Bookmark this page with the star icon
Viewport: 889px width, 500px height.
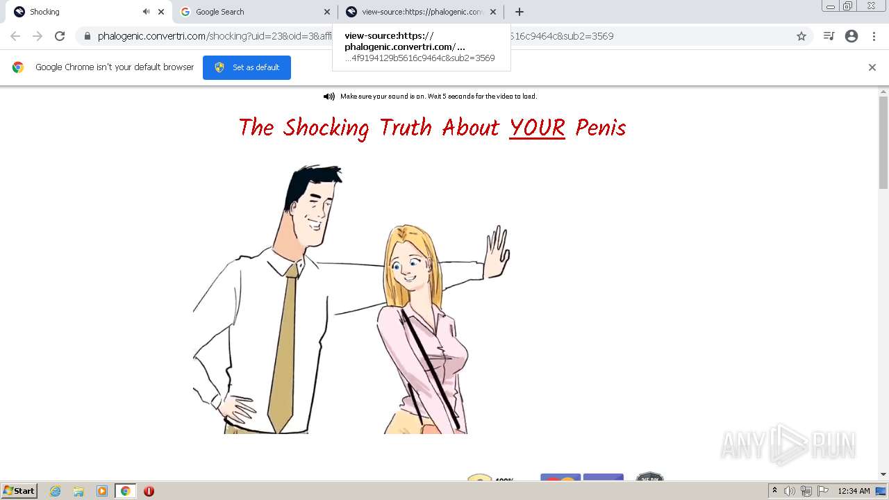point(801,36)
